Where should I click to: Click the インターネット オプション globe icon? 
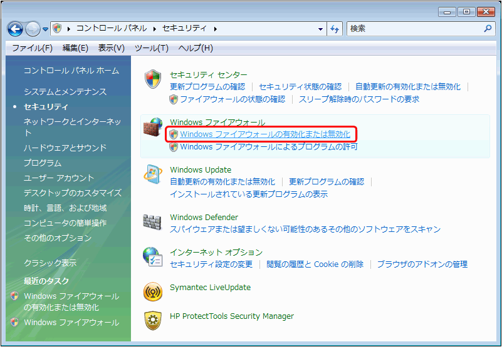pos(153,257)
